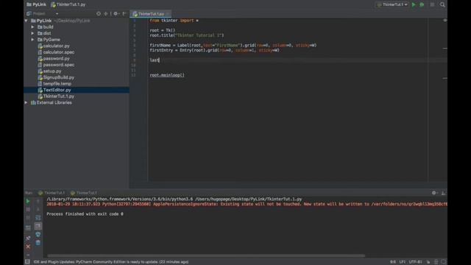Click the 'Process finished with exit code 0' text
The height and width of the screenshot is (265, 471).
point(85,214)
